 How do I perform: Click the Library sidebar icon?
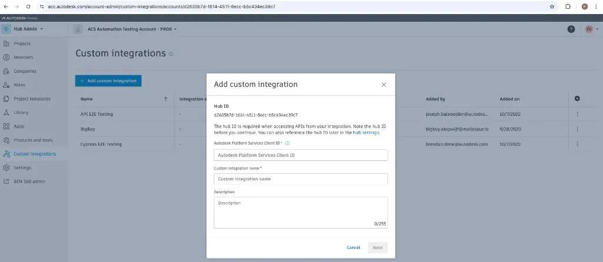click(x=6, y=113)
